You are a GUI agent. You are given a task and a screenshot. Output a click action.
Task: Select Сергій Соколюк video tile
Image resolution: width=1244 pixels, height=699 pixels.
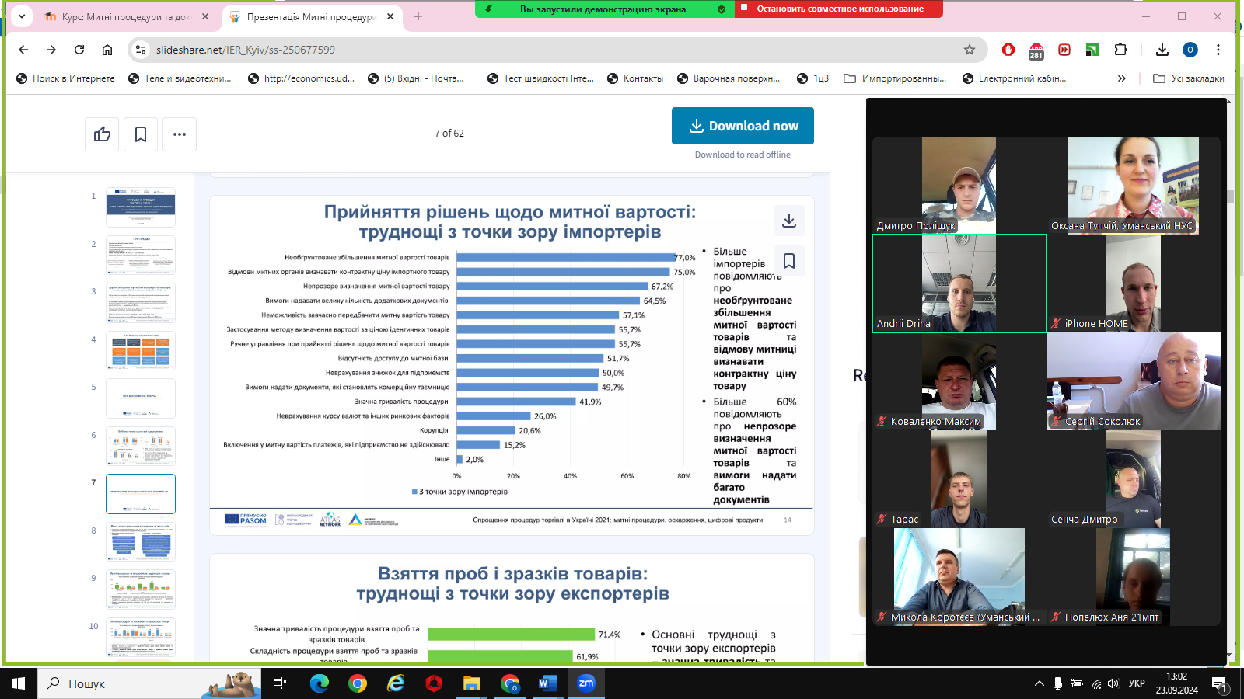pyautogui.click(x=1134, y=381)
